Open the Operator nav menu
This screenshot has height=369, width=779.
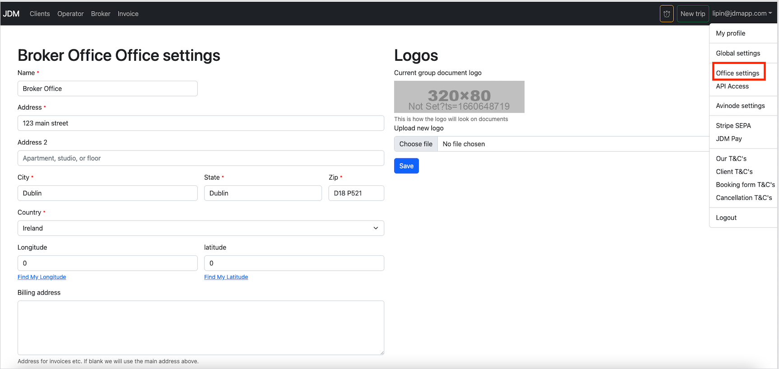point(70,14)
